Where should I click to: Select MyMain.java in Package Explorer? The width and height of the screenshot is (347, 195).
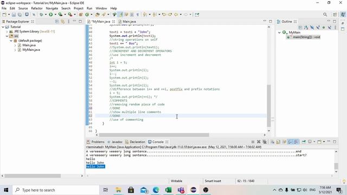[x=31, y=50]
